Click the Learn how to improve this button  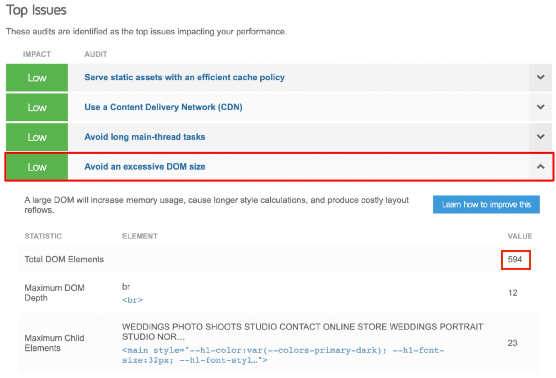point(486,204)
